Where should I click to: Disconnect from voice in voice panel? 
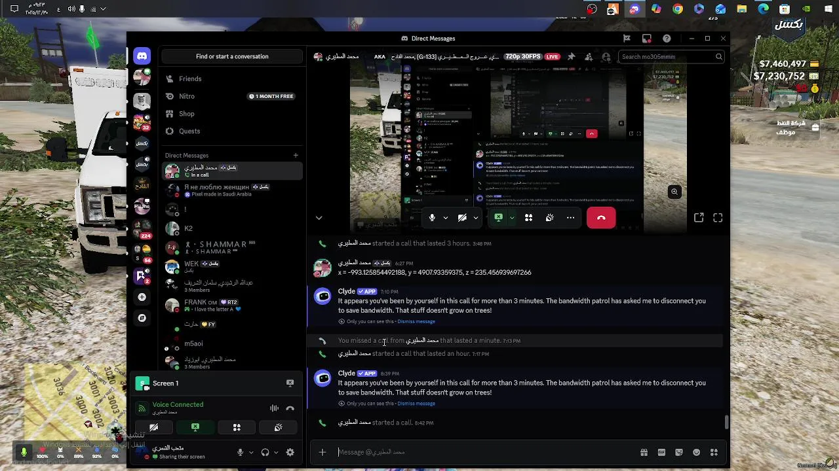[290, 408]
